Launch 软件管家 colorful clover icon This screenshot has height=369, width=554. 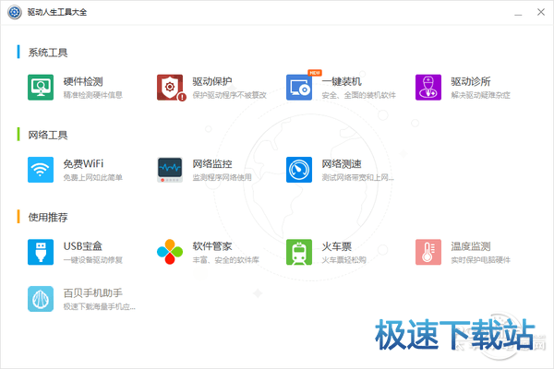coord(170,252)
